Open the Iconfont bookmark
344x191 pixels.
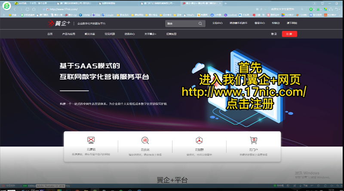click(230, 15)
